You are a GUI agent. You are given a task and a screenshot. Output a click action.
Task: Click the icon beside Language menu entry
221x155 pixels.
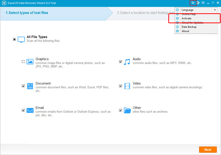point(178,10)
